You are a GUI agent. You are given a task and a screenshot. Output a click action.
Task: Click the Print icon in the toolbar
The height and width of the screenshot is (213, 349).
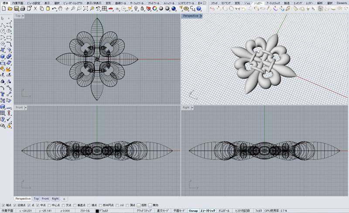[x=22, y=9]
